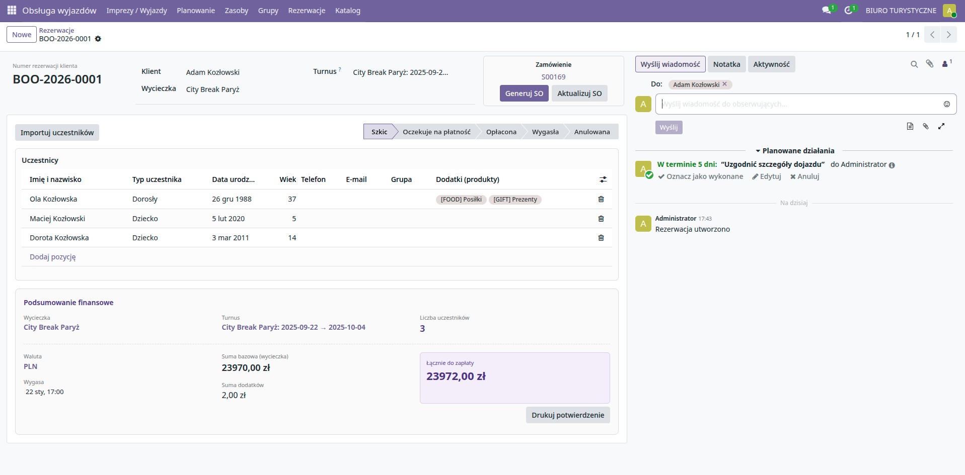This screenshot has width=965, height=475.
Task: Set status to Opłacona
Action: coord(501,132)
